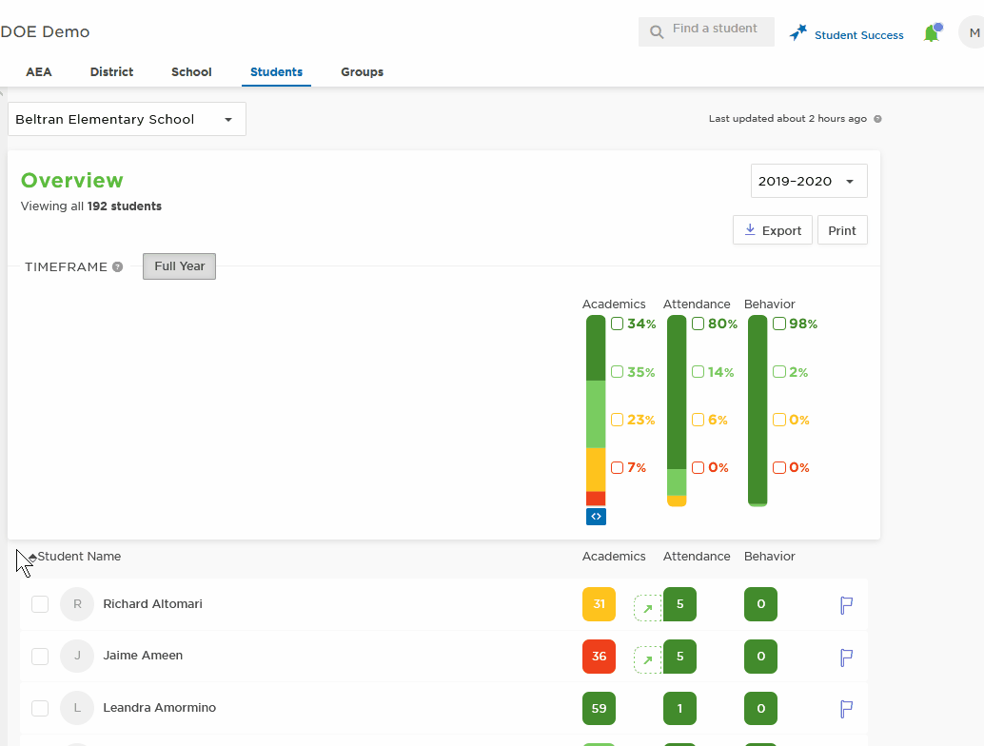Image resolution: width=984 pixels, height=746 pixels.
Task: Click the flag icon for Leandra Amormino
Action: (846, 709)
